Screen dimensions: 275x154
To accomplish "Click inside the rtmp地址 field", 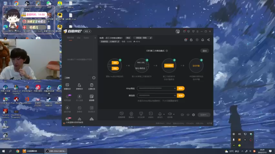I will coord(157,88).
